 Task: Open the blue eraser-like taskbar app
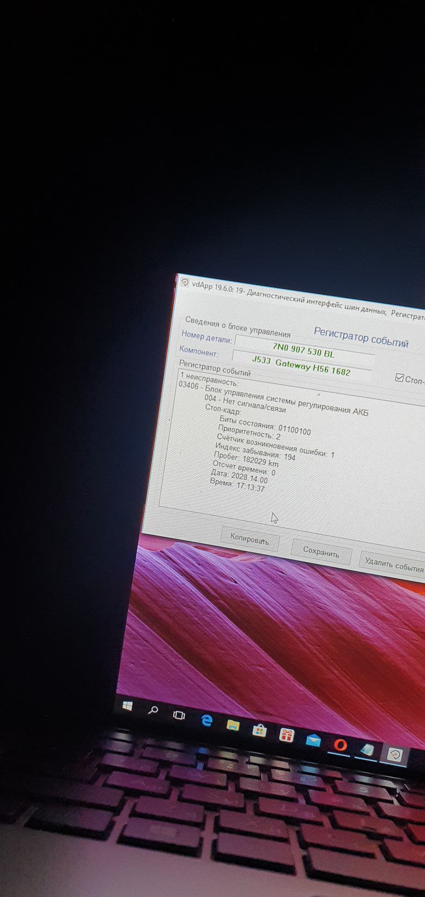(367, 750)
